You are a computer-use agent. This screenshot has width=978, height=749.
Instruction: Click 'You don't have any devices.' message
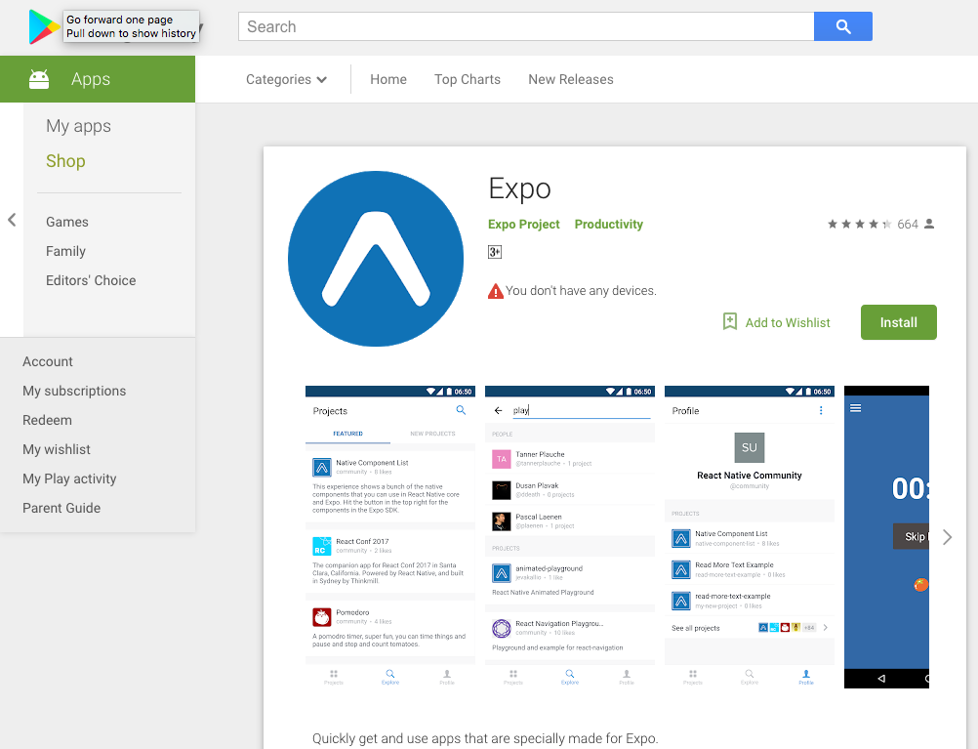[x=581, y=291]
